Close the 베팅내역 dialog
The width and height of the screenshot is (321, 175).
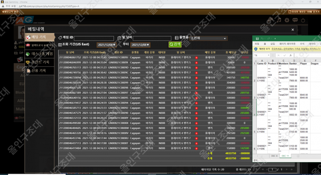click(x=293, y=30)
